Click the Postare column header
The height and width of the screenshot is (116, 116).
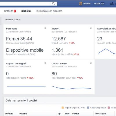point(23,114)
